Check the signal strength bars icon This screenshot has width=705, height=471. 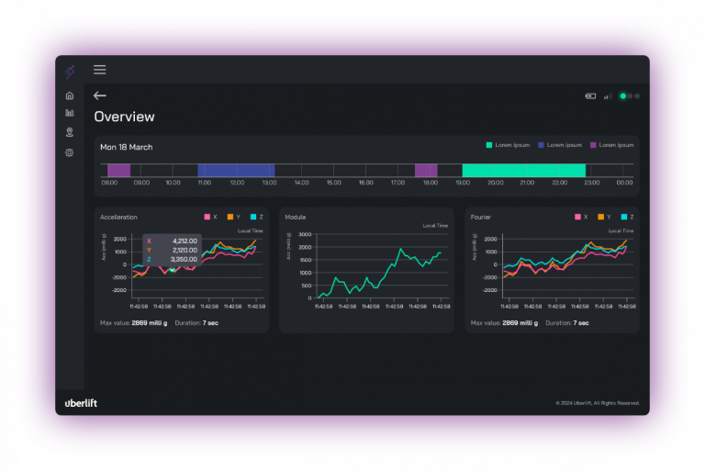(x=608, y=95)
